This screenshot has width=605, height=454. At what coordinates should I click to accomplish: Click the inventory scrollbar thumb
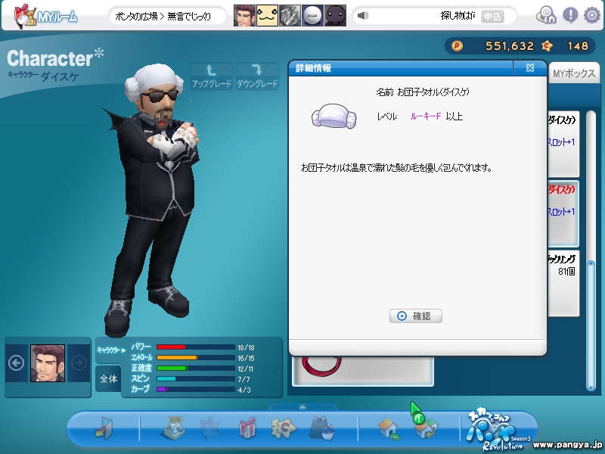coord(591,325)
